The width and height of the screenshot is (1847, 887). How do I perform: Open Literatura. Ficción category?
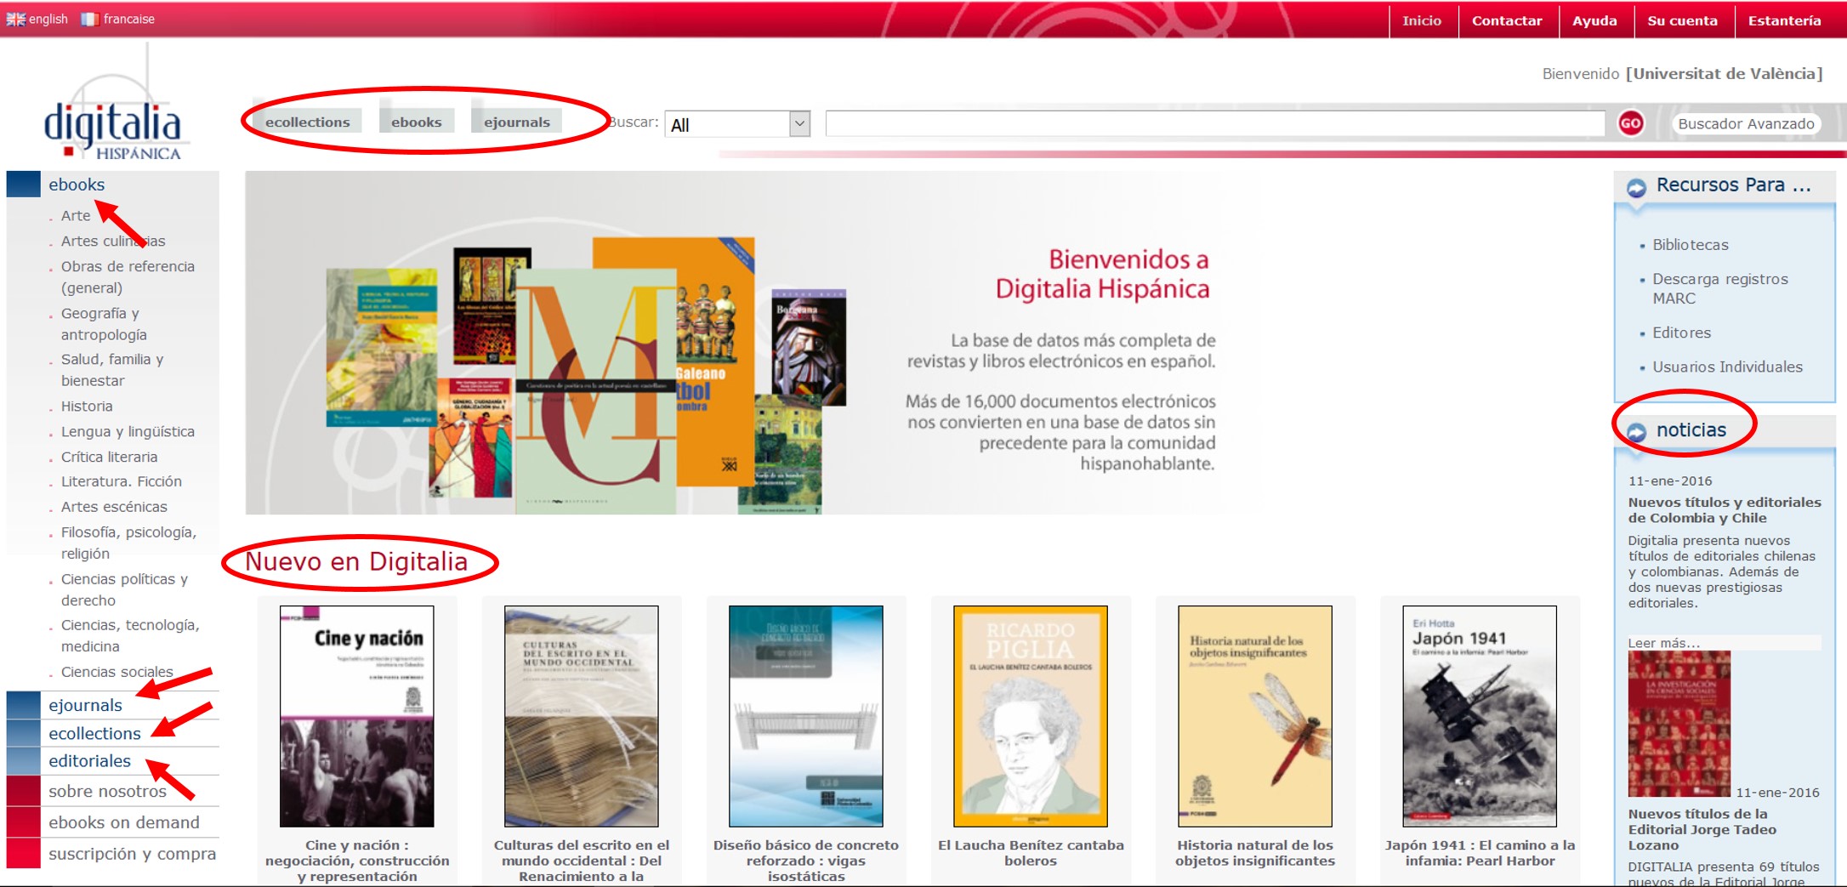click(x=122, y=481)
